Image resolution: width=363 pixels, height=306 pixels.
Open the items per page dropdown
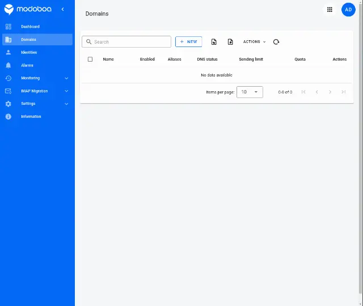tap(250, 92)
